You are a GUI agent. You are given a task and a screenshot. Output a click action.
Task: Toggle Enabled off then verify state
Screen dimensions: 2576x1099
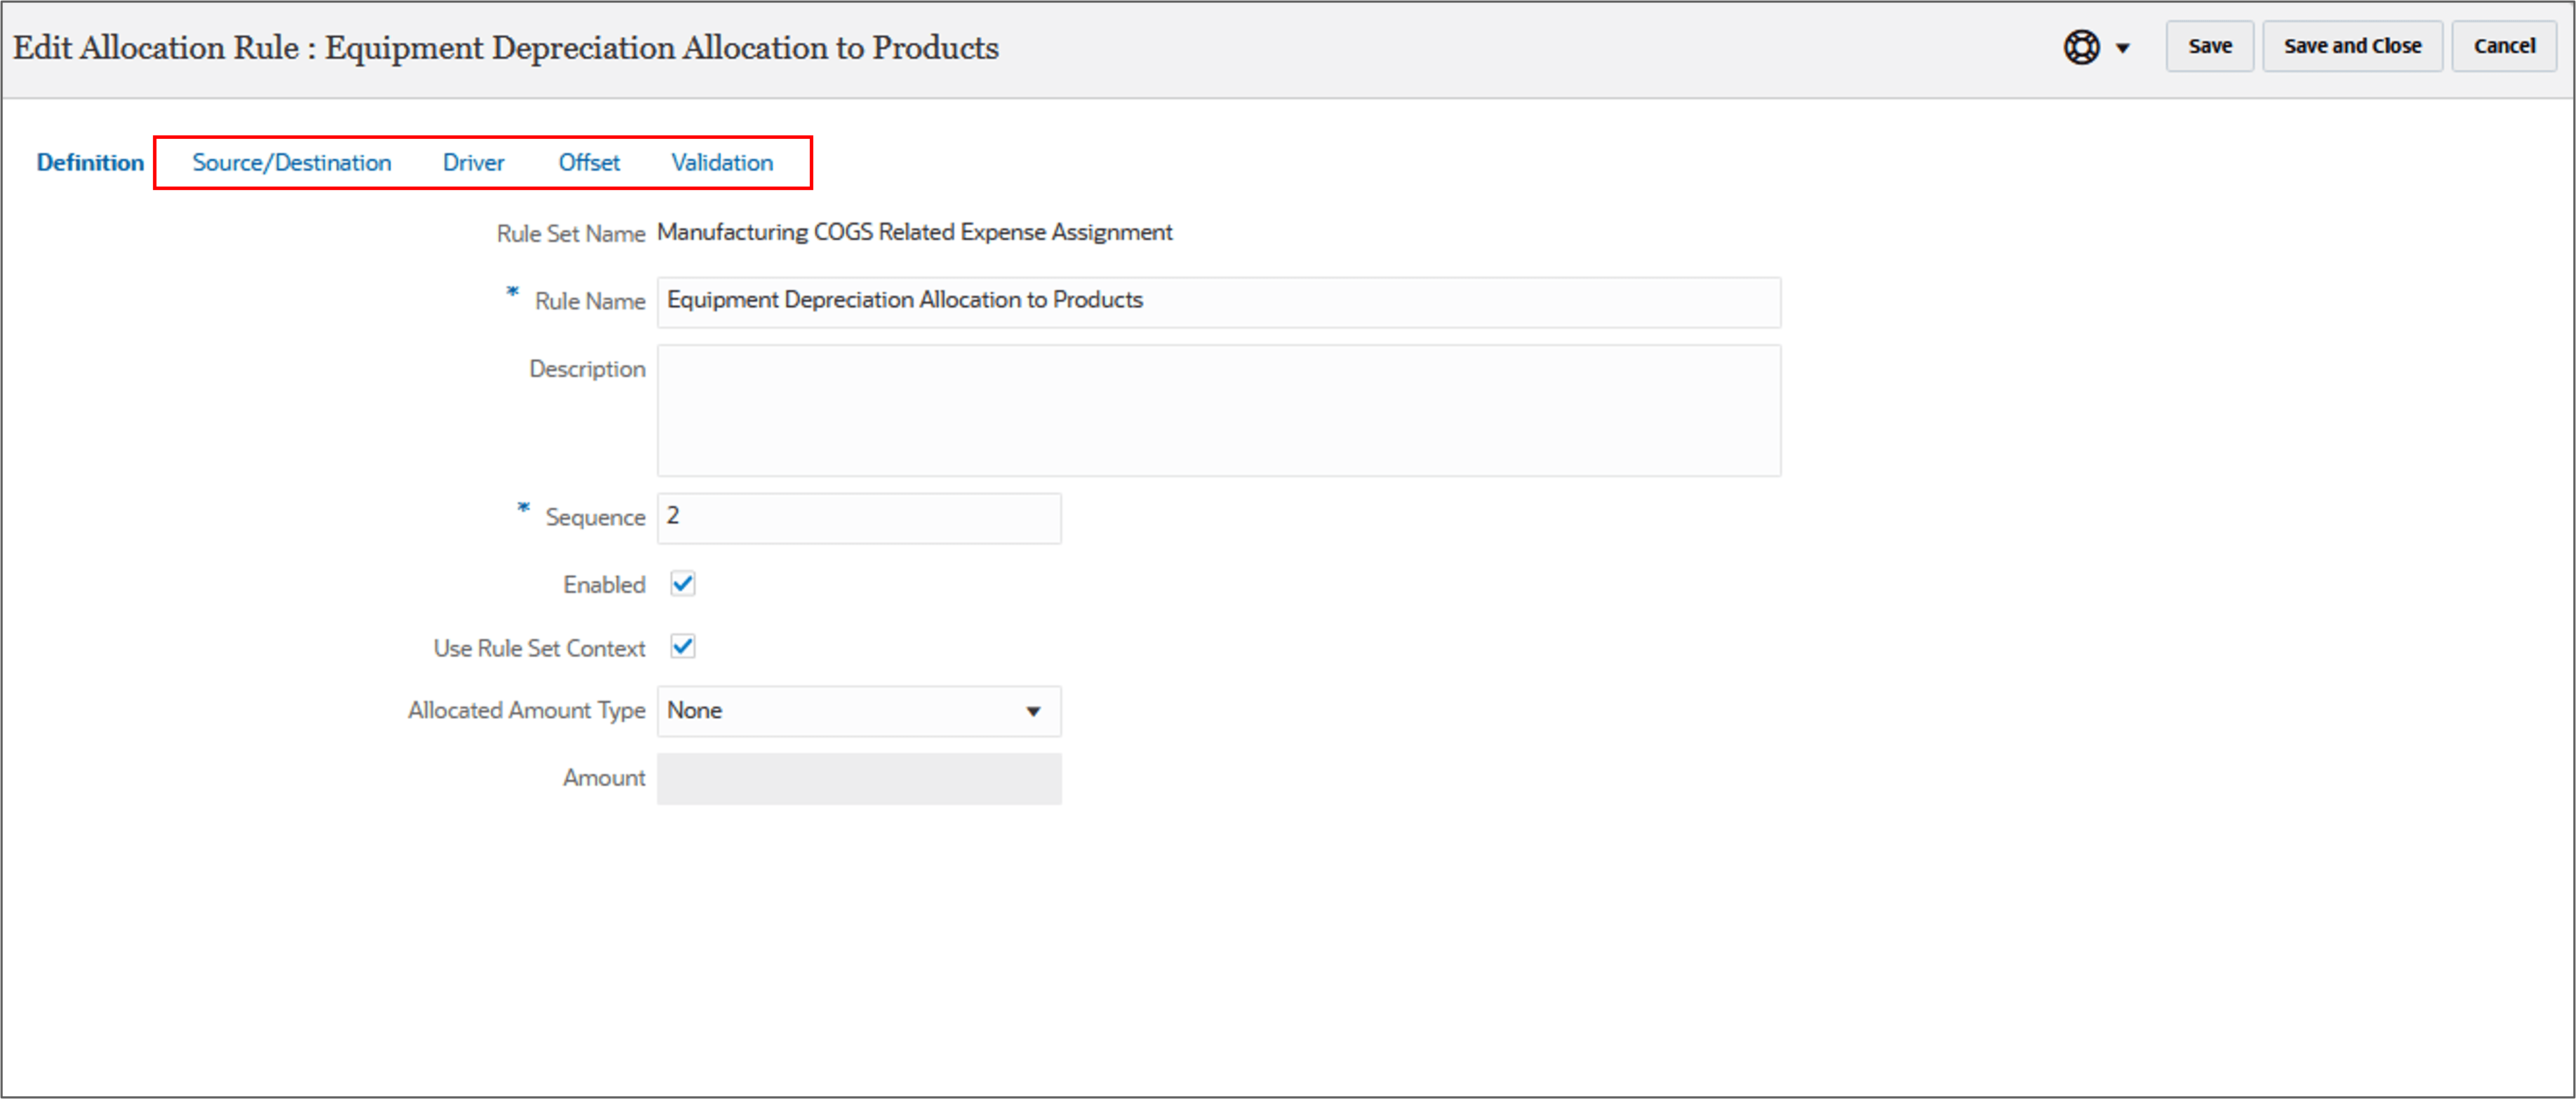[x=683, y=584]
